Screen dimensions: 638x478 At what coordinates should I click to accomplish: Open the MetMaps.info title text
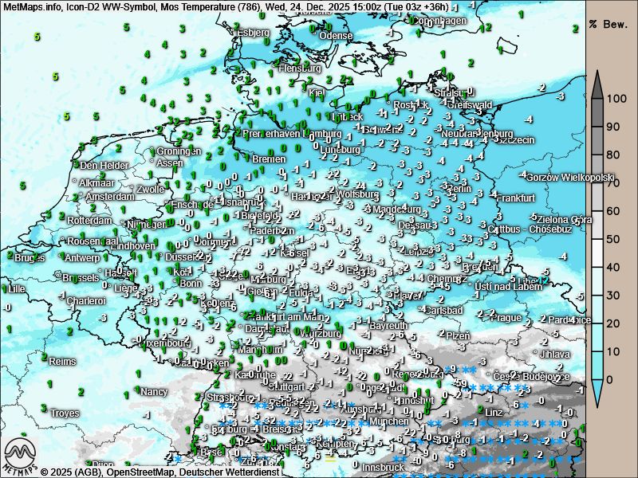pyautogui.click(x=33, y=6)
